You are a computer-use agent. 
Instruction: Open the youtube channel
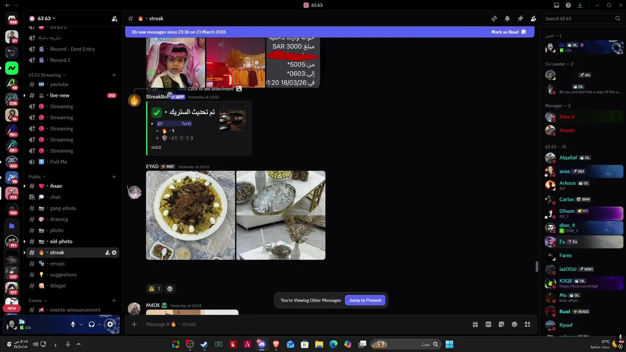click(72, 84)
